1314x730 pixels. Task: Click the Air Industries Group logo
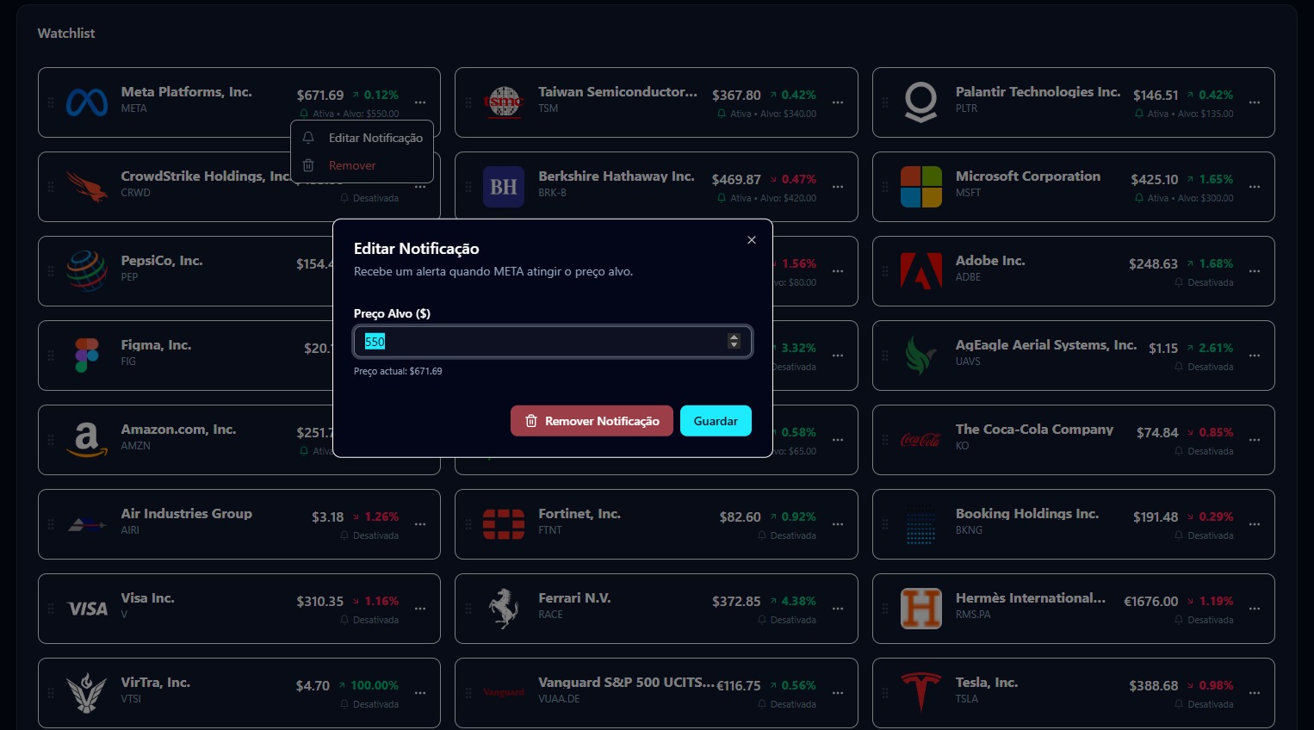(87, 524)
